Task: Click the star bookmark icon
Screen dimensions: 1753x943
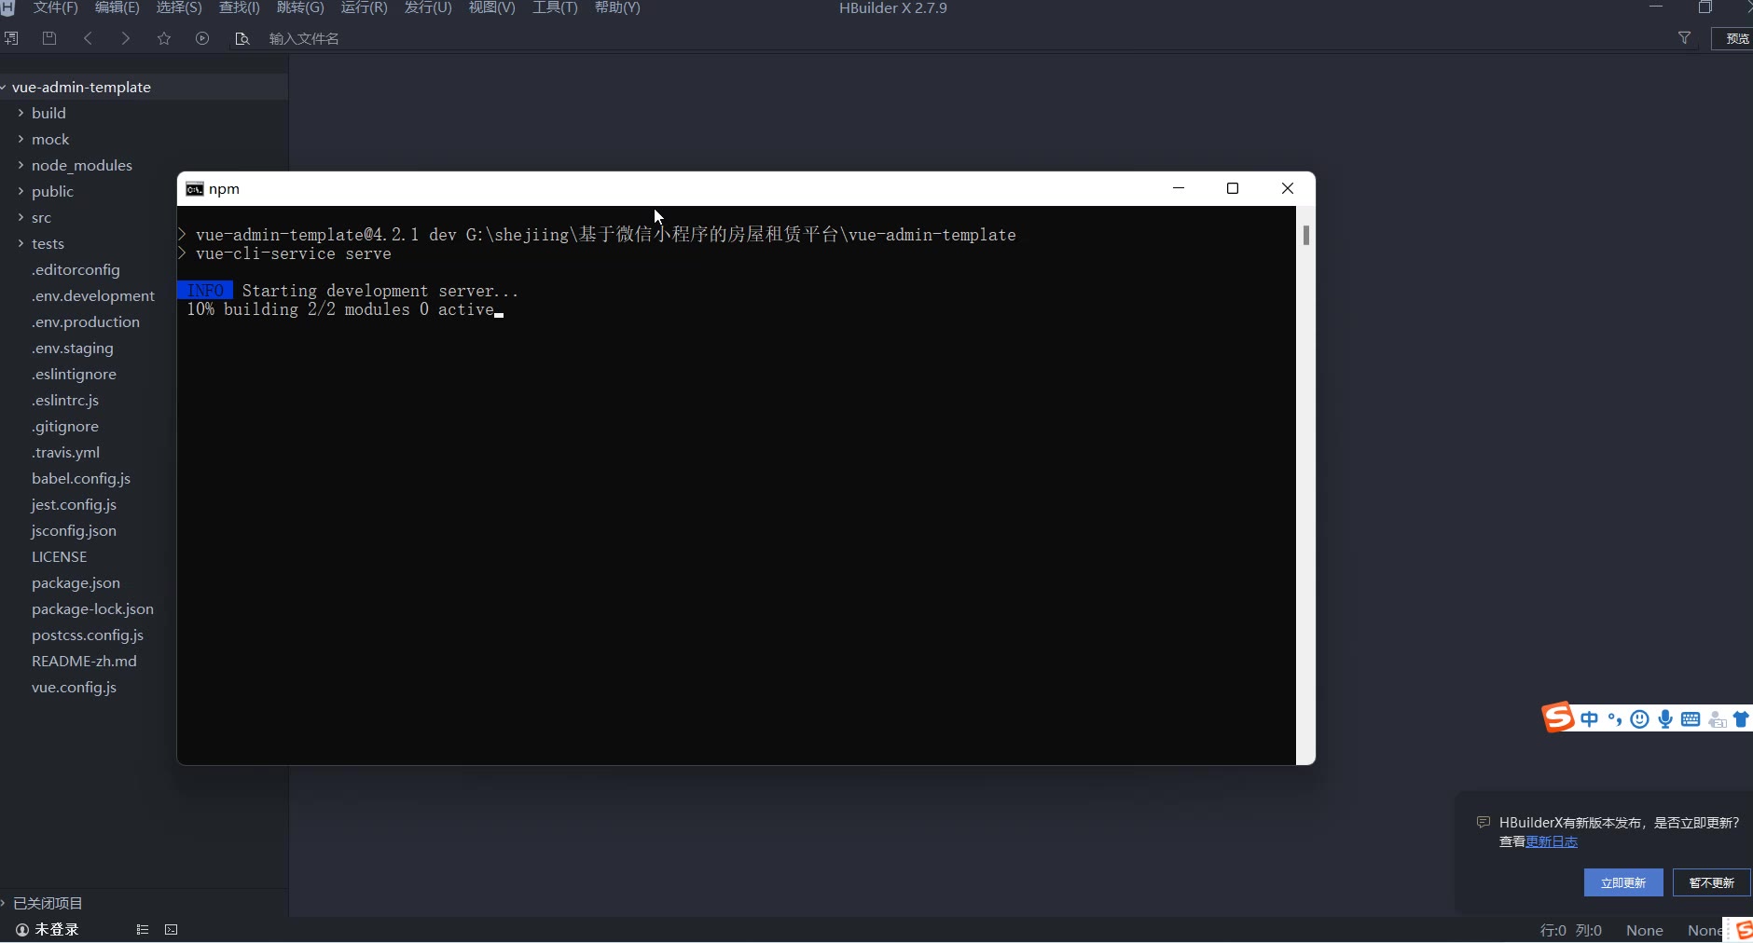Action: point(164,38)
